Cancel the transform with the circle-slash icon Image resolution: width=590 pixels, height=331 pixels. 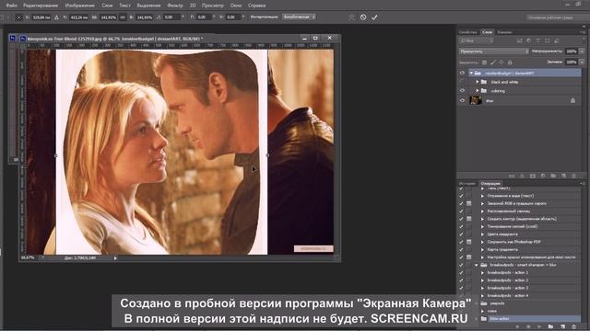(x=363, y=17)
